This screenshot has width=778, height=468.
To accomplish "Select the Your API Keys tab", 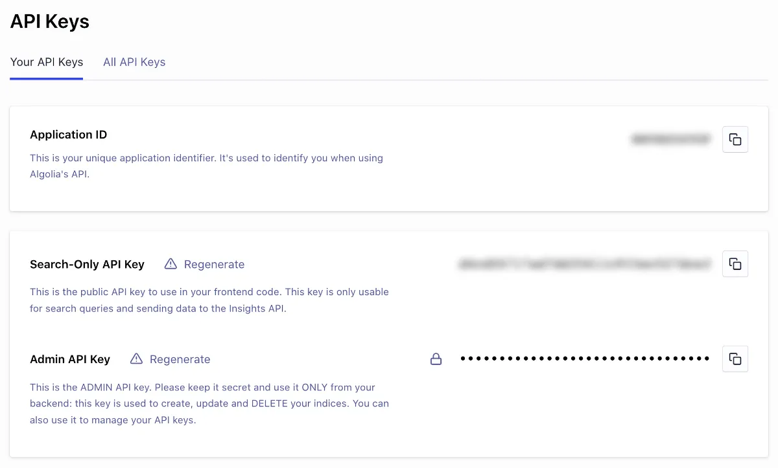I will tap(46, 62).
